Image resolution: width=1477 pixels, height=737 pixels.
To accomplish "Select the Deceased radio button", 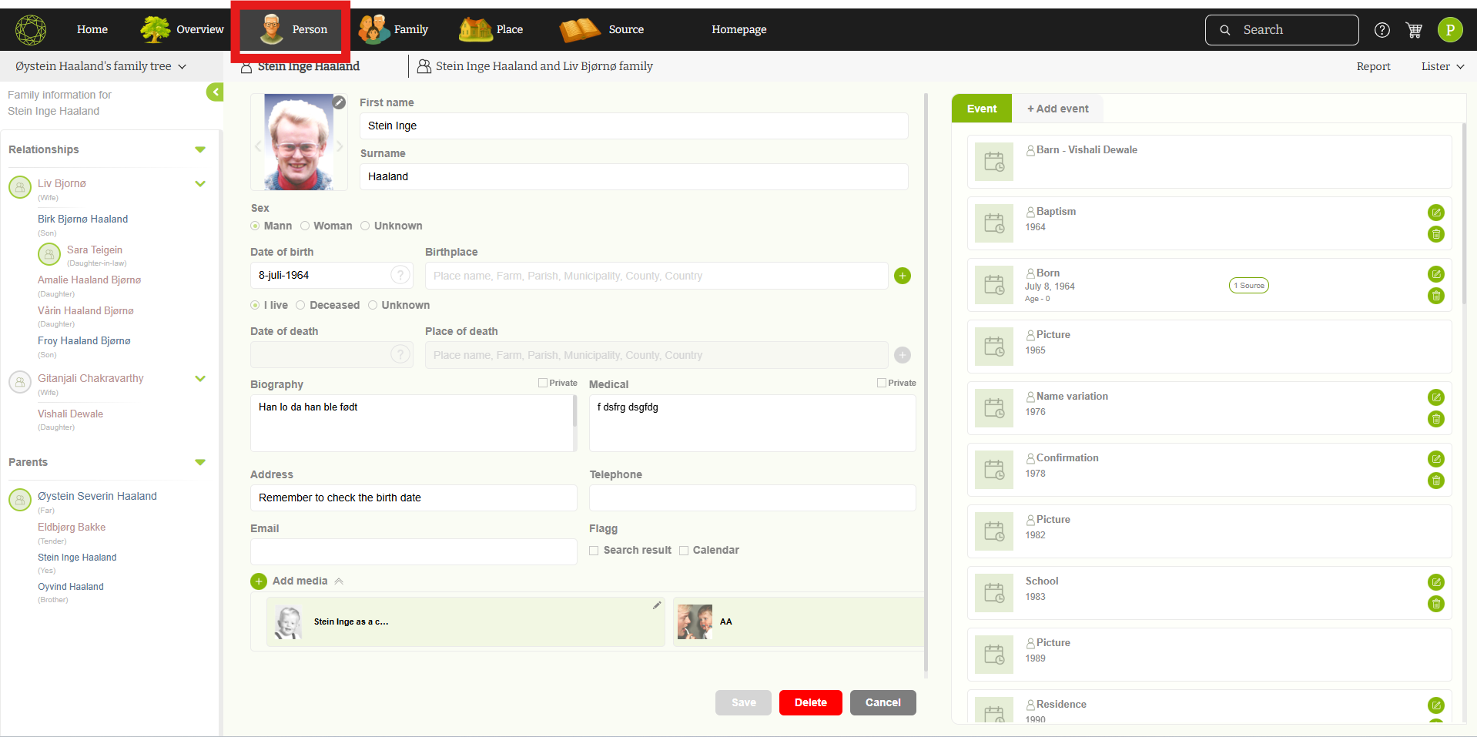I will (300, 305).
